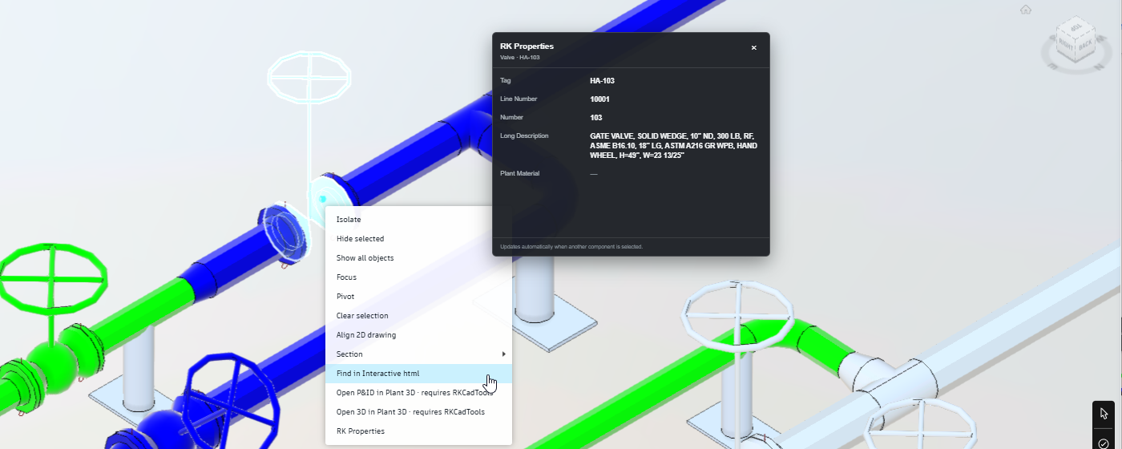Expand the Section submenu arrow
Image resolution: width=1122 pixels, height=449 pixels.
(503, 354)
